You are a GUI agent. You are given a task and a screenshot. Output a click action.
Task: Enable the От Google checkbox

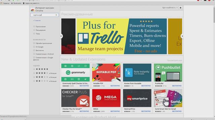click(34, 47)
